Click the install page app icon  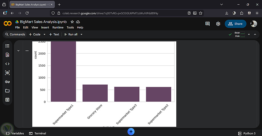click(195, 13)
